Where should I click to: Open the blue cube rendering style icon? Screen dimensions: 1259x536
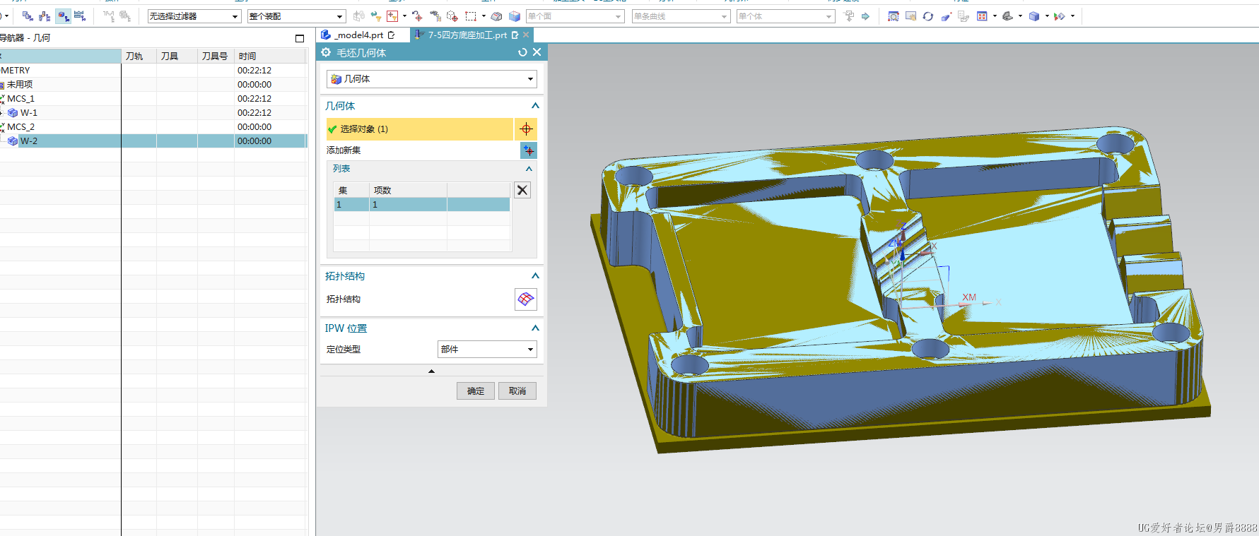1034,16
